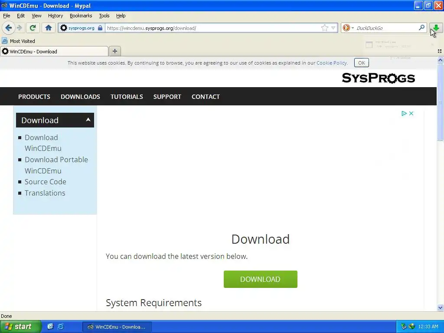Open TUTORIALS in the site navigation
Screen dimensions: 444x333
click(x=127, y=97)
